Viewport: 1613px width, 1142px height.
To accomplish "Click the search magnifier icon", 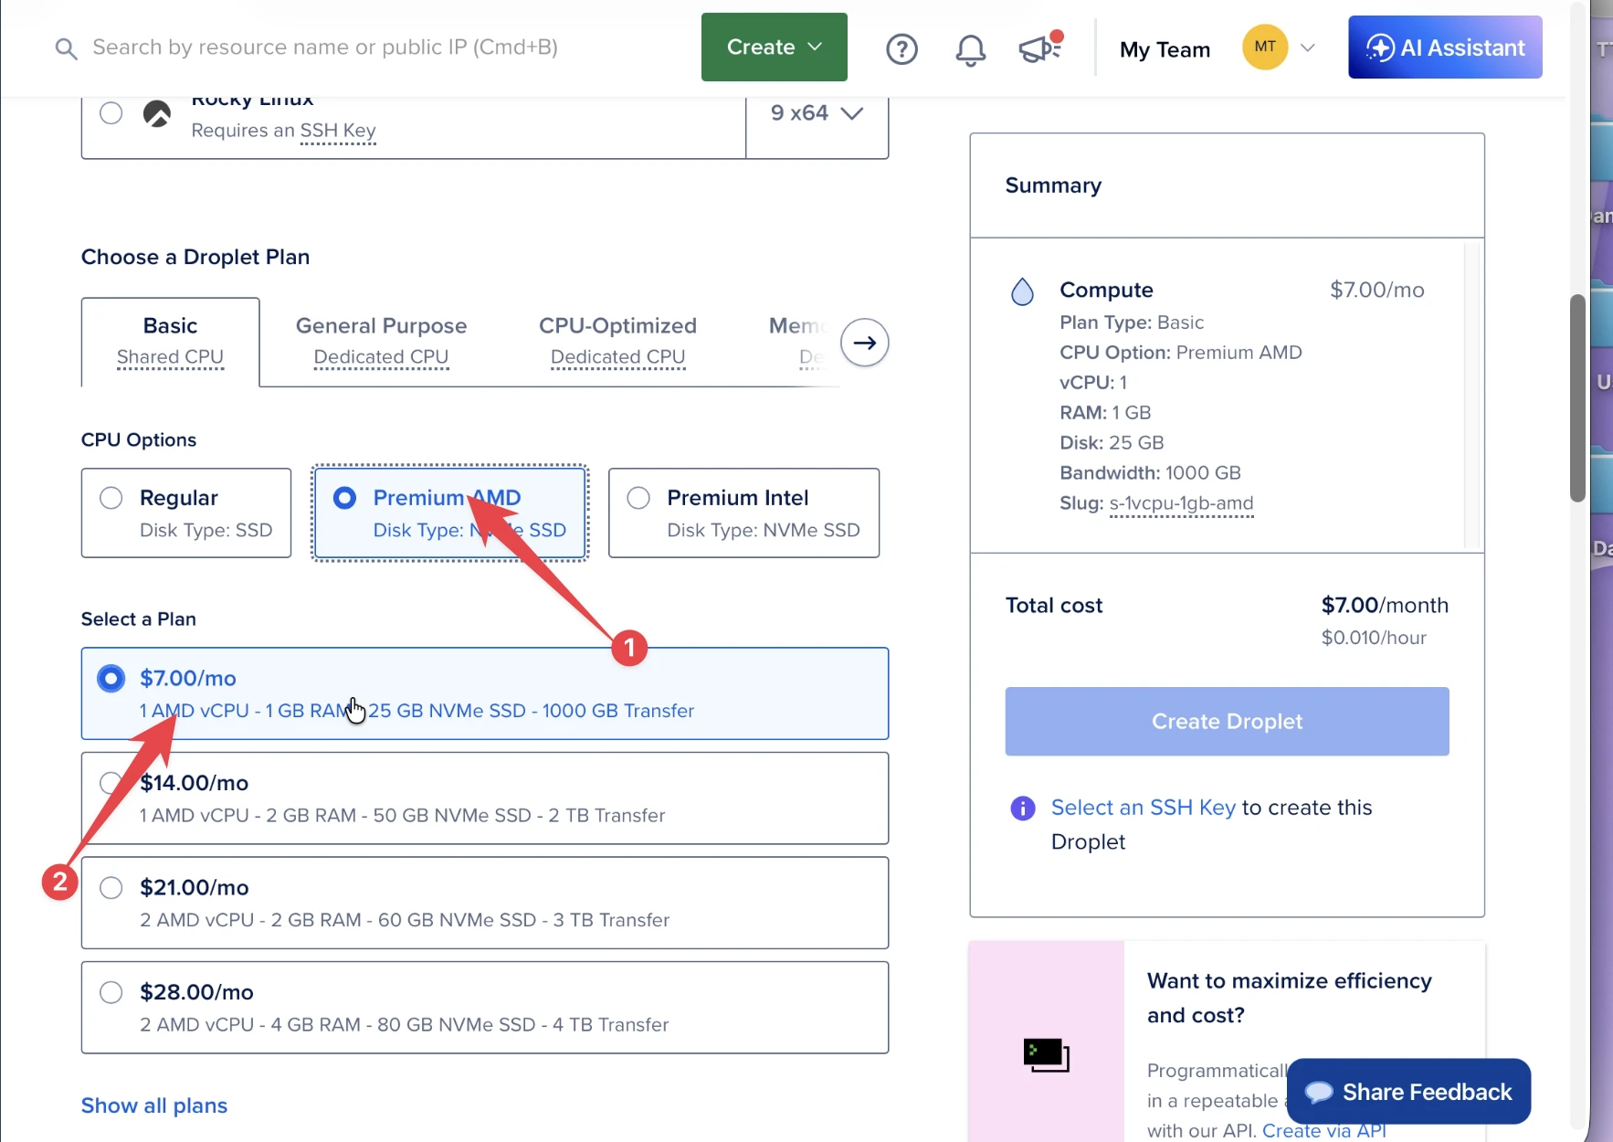I will (66, 48).
